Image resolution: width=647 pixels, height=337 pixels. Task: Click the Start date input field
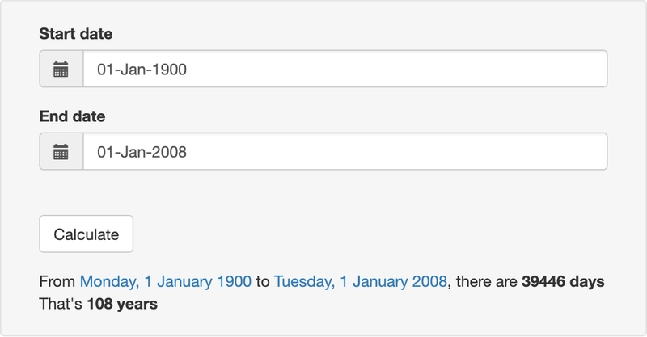tap(345, 69)
